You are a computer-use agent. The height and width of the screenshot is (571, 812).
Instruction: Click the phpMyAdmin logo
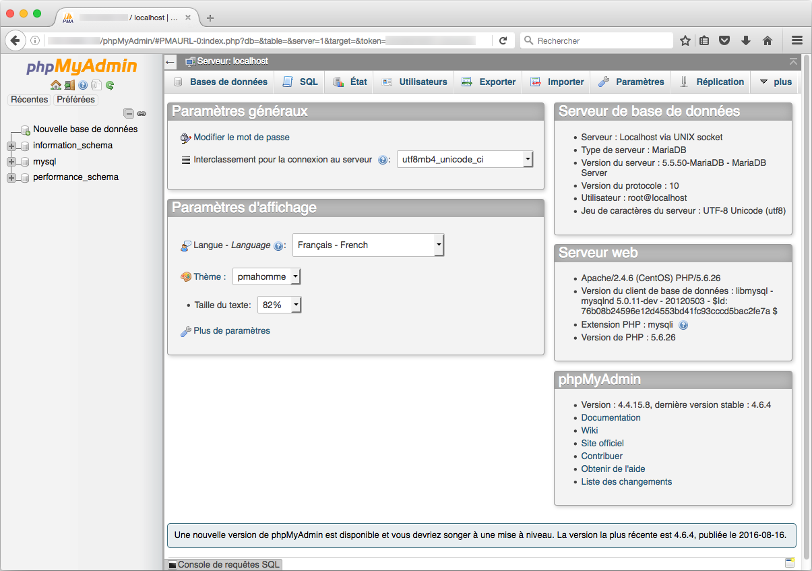(x=82, y=67)
